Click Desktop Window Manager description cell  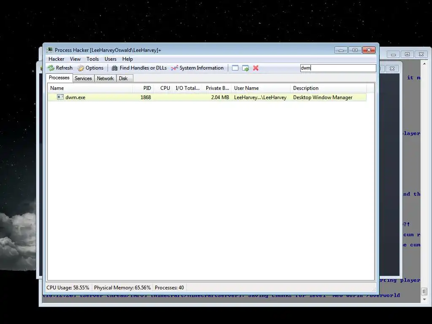click(323, 97)
